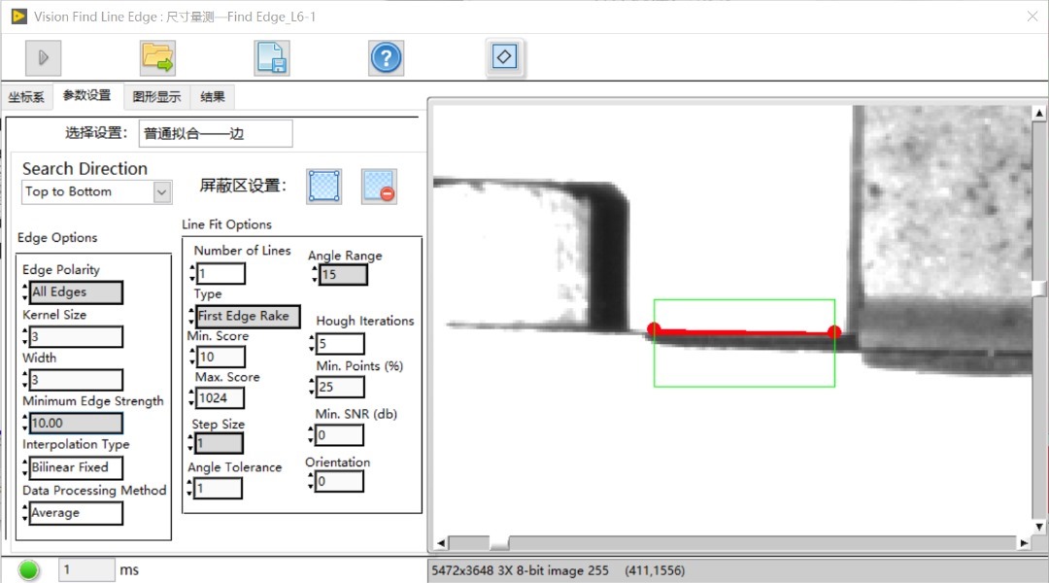1049x583 pixels.
Task: Click the LabVIEW window title icon
Action: point(19,17)
